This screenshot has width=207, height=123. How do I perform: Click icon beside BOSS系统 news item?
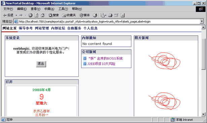(x=85, y=58)
